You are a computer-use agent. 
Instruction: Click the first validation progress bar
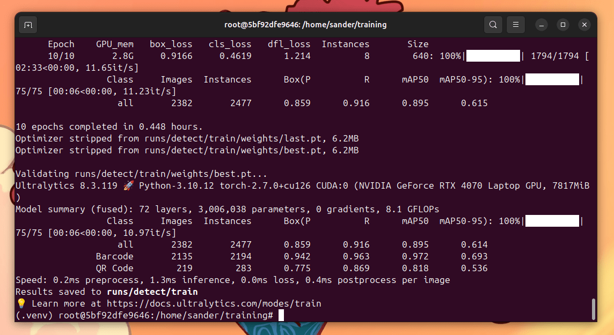[x=552, y=79]
